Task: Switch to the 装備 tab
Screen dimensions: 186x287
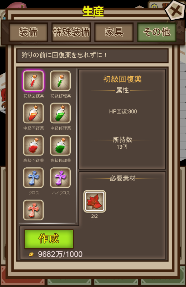Action: [x=28, y=32]
